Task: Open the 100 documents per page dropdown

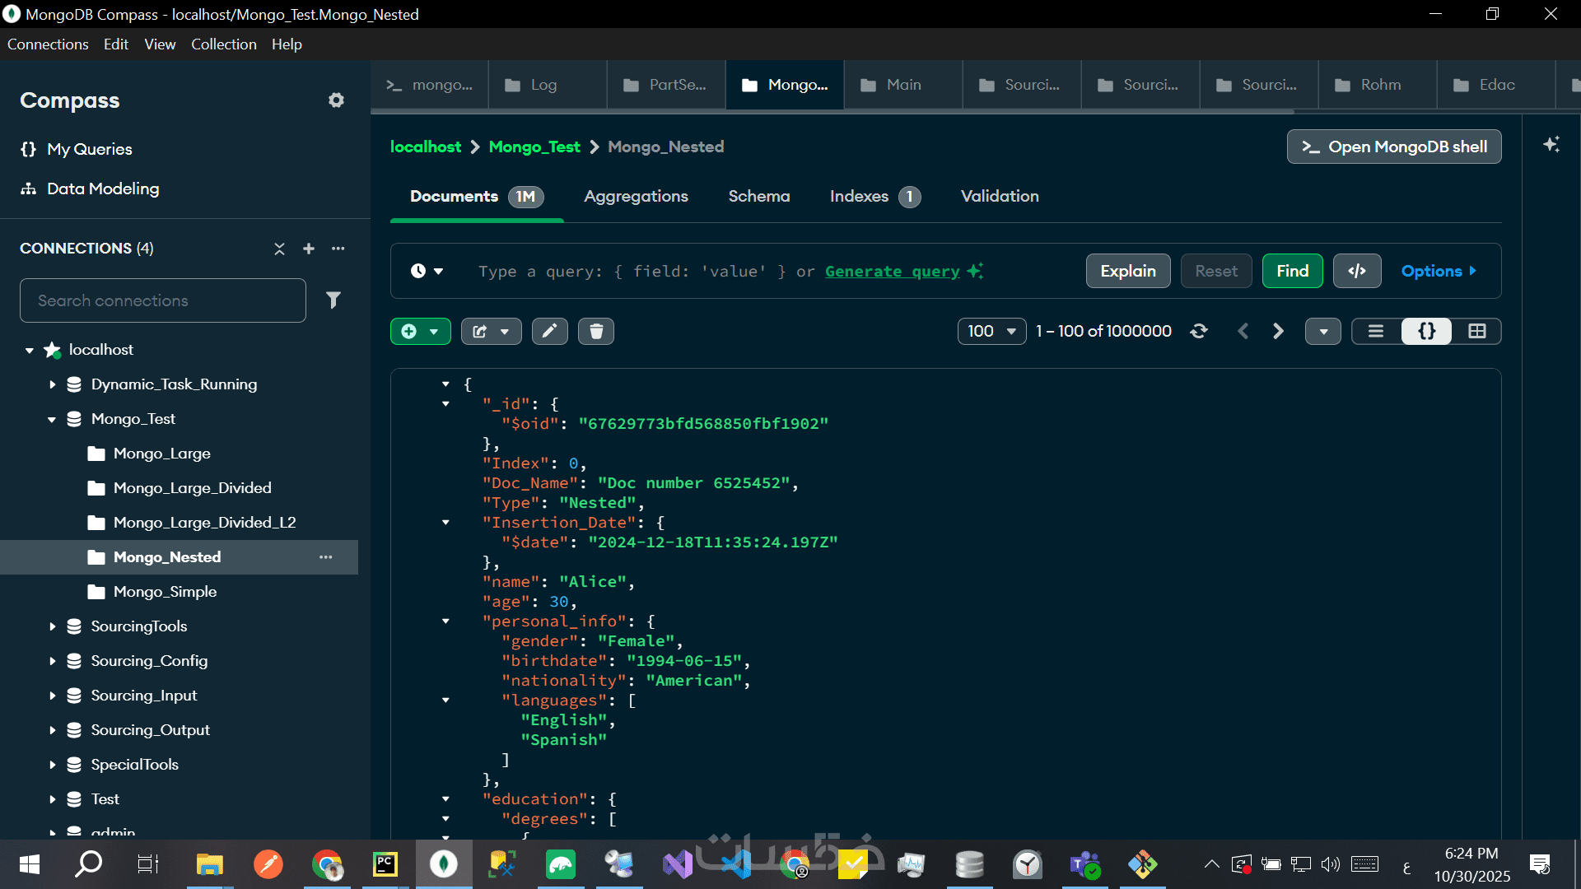Action: (991, 331)
